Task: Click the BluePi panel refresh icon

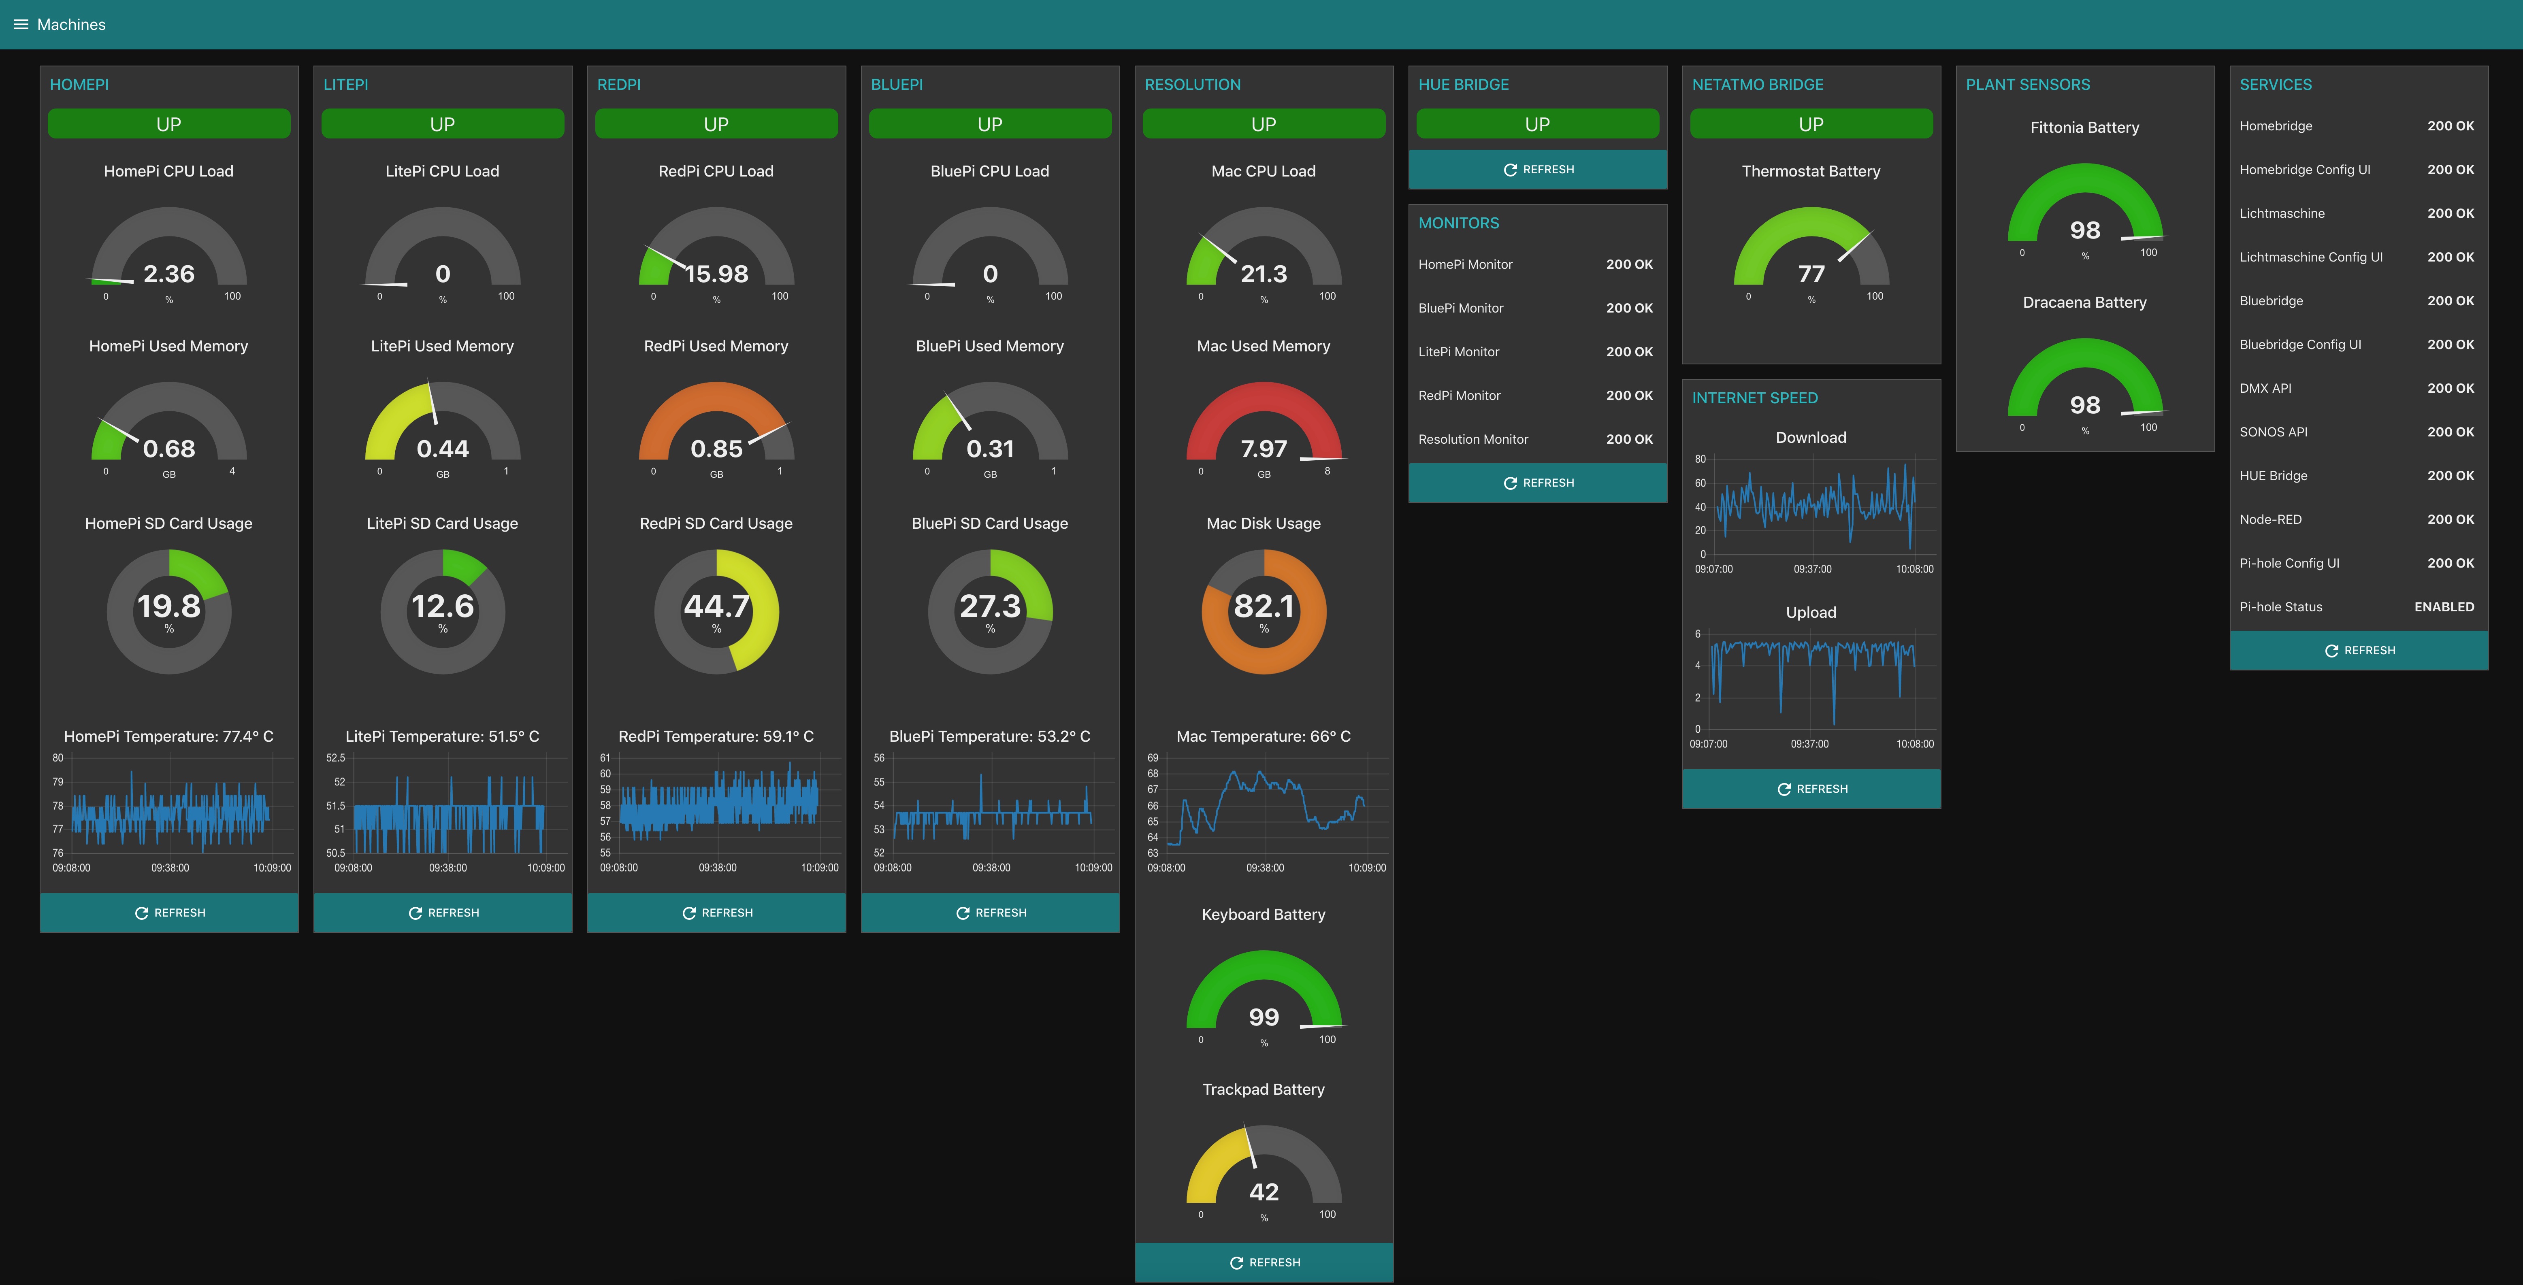Action: [x=963, y=913]
